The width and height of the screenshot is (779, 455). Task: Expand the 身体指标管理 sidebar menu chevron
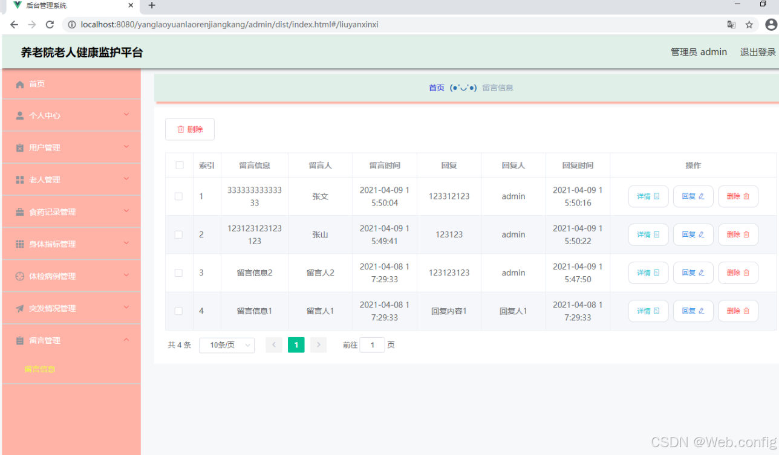(126, 243)
